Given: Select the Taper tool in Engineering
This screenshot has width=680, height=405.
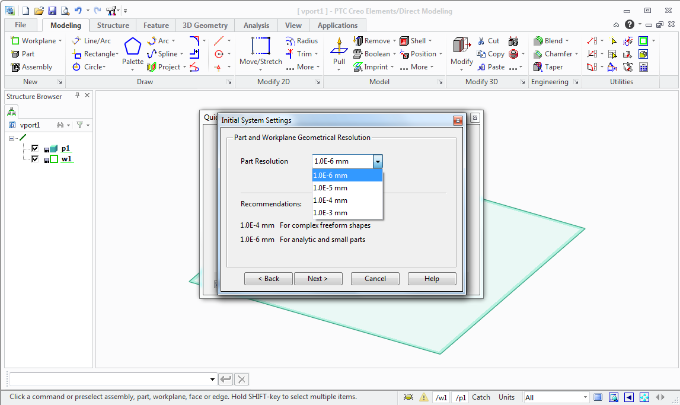Looking at the screenshot, I should pyautogui.click(x=548, y=67).
